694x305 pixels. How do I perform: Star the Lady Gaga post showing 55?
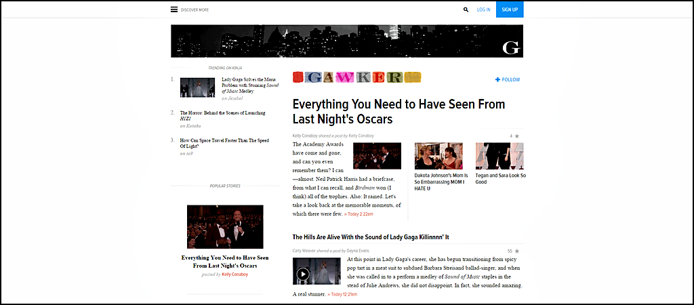tap(517, 251)
